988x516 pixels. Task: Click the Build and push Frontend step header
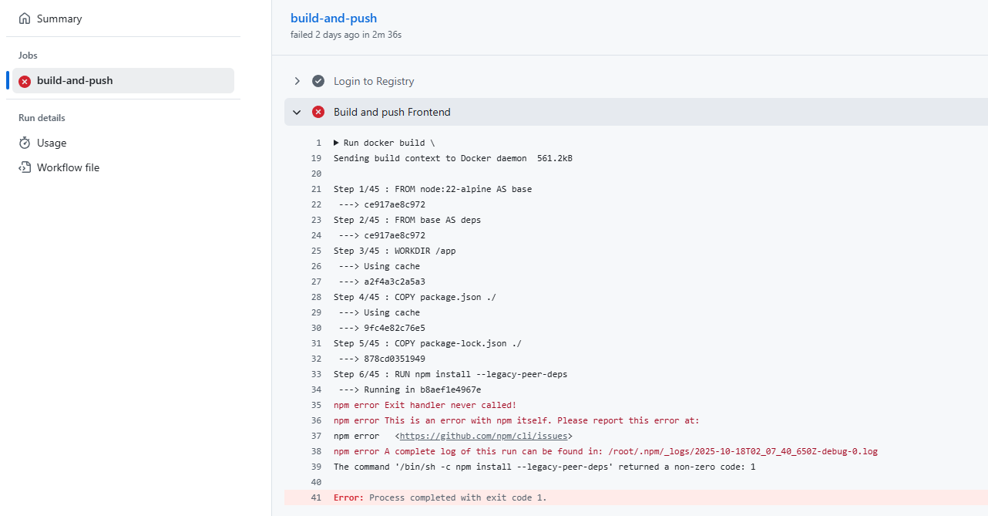392,111
